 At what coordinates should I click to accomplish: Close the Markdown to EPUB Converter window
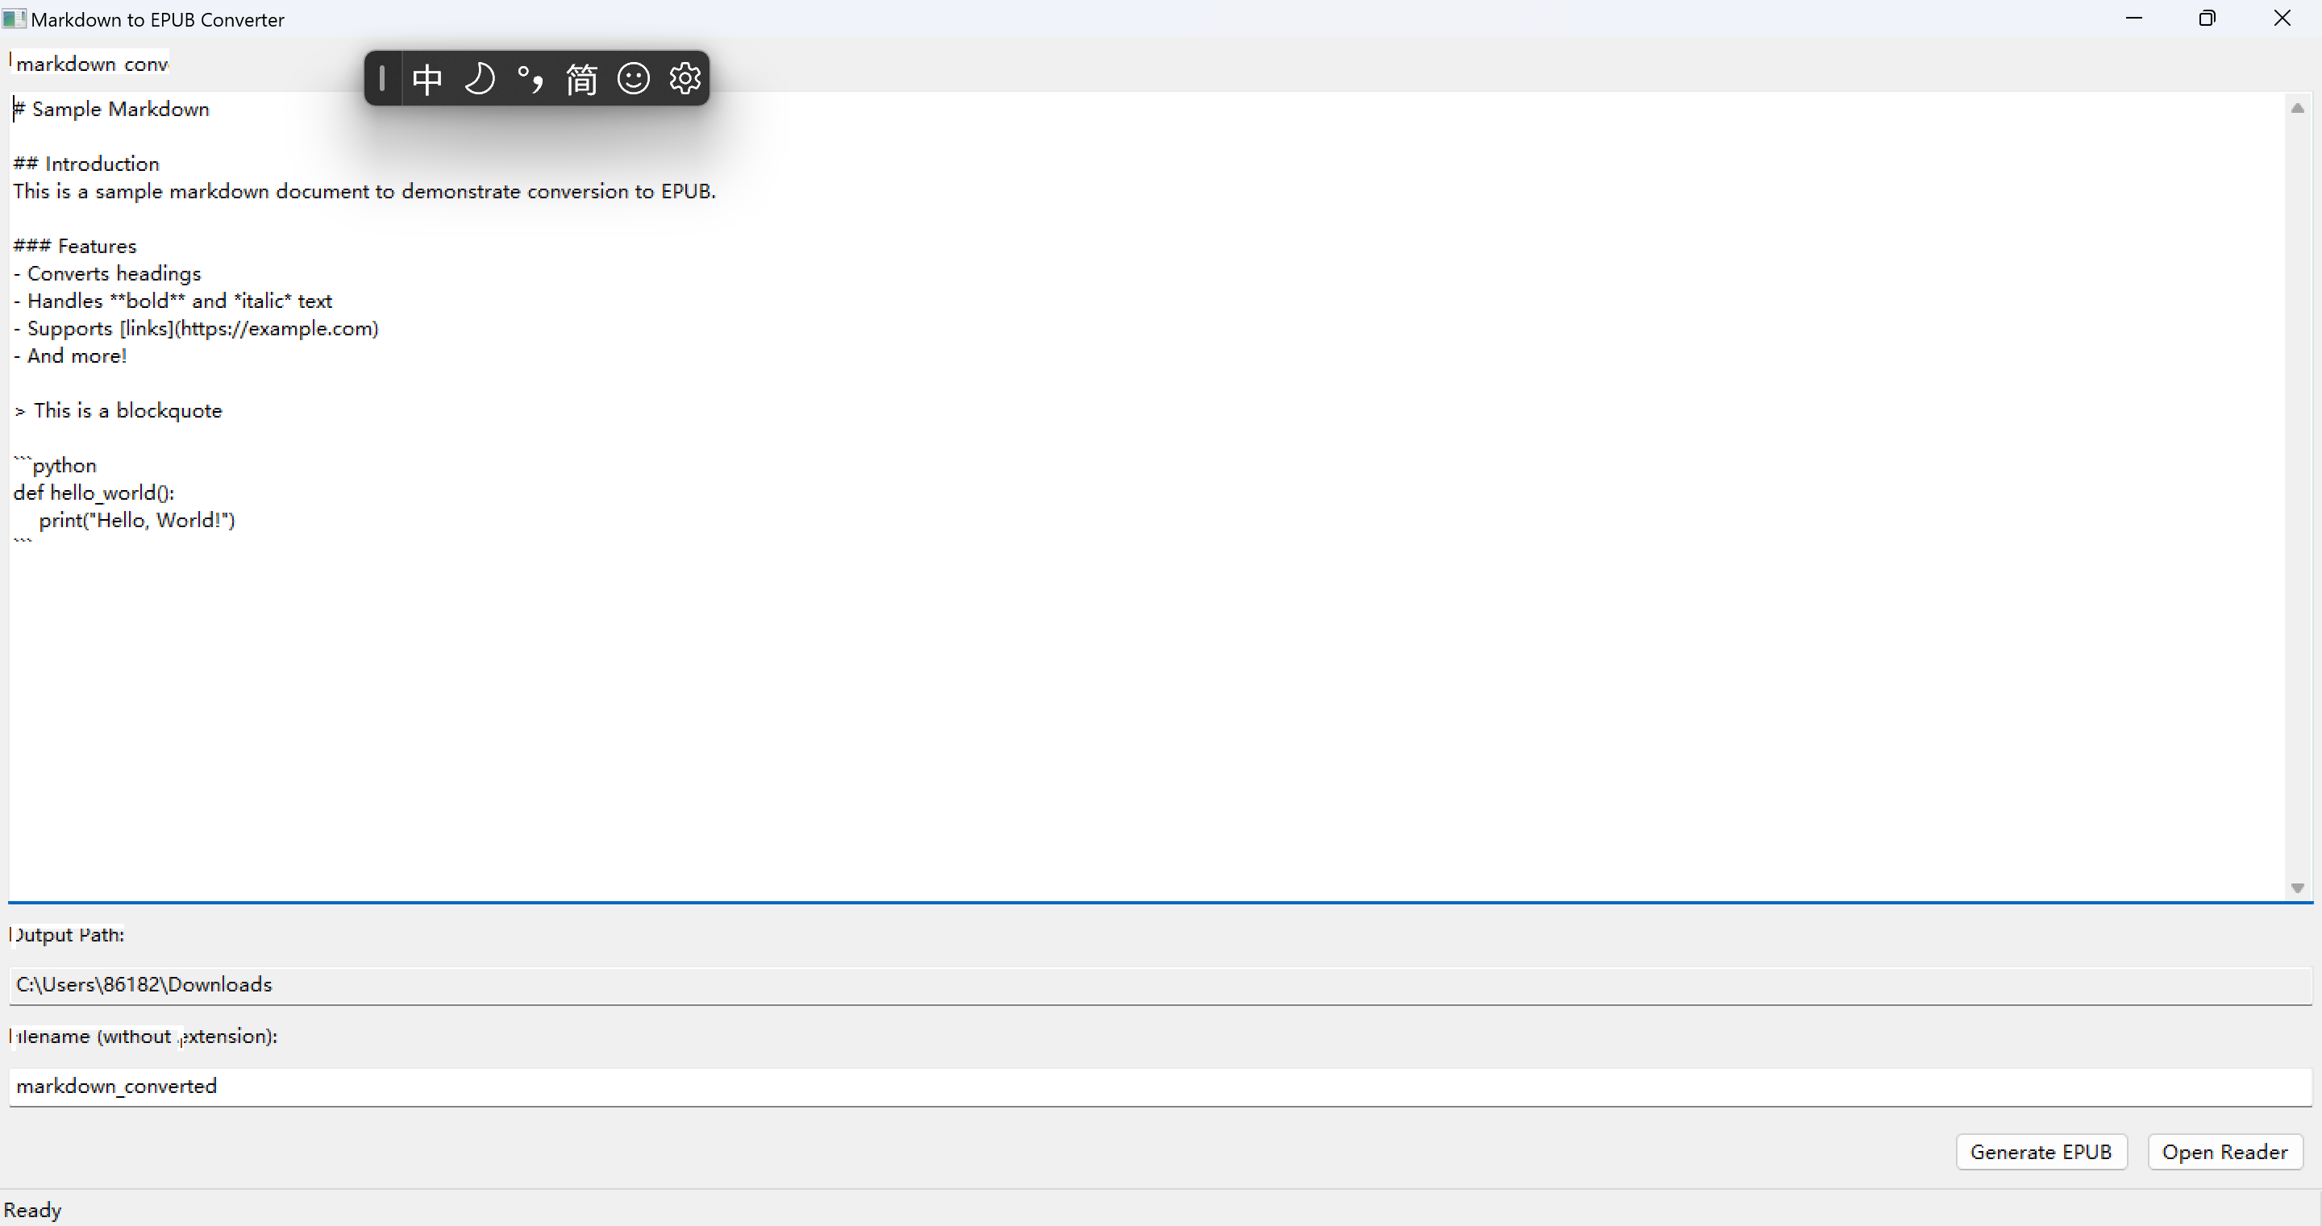coord(2282,19)
